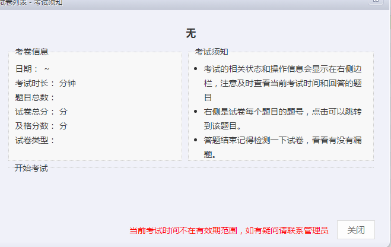Click the 题目总数 line
This screenshot has height=247, width=391.
click(35, 97)
